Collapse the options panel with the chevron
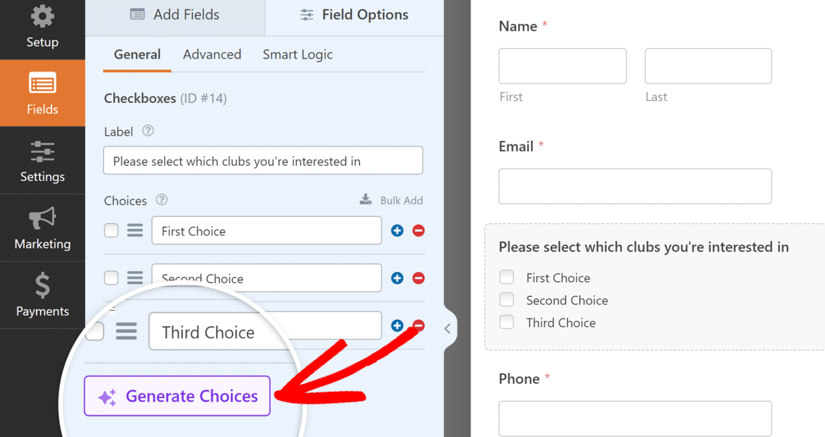 coord(447,328)
